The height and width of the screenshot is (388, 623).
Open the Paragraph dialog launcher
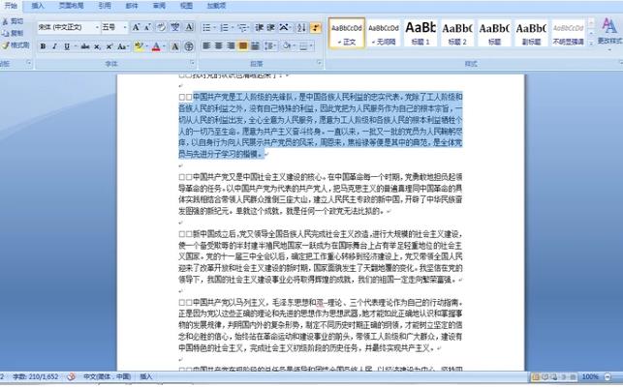pyautogui.click(x=320, y=63)
